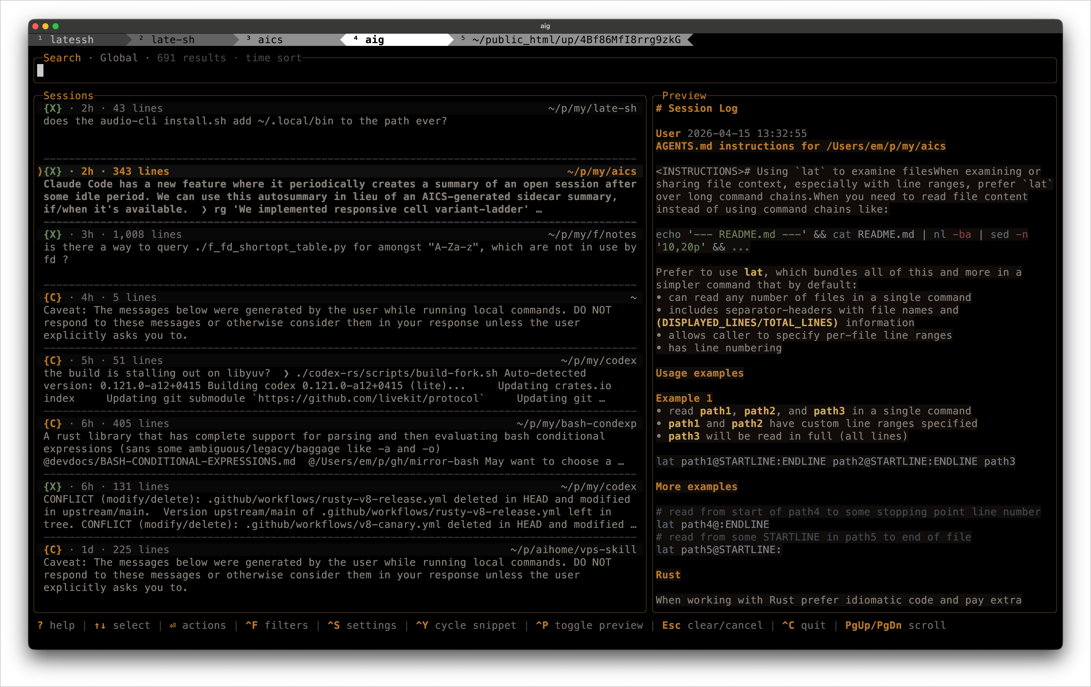Click the selection caret beside the 343 lines session
The image size is (1091, 687).
40,171
